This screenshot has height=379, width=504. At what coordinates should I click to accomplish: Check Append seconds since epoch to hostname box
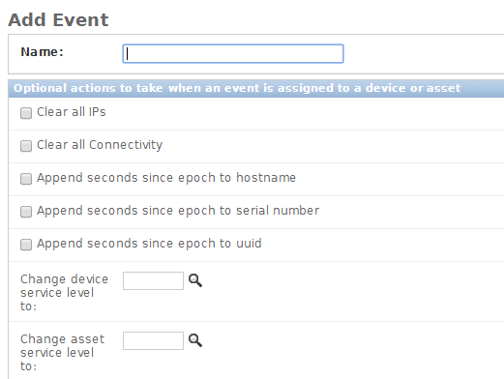click(26, 179)
